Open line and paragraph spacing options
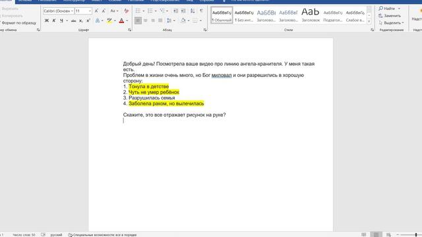422x237 pixels. pyautogui.click(x=169, y=20)
